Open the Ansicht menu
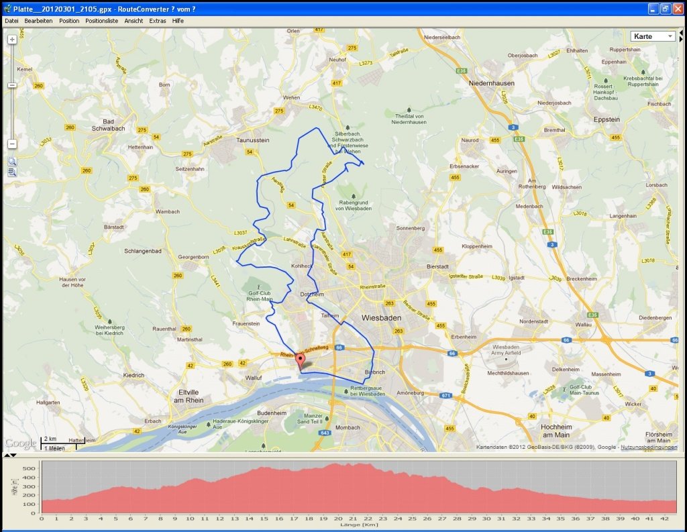This screenshot has width=687, height=532. [x=134, y=21]
